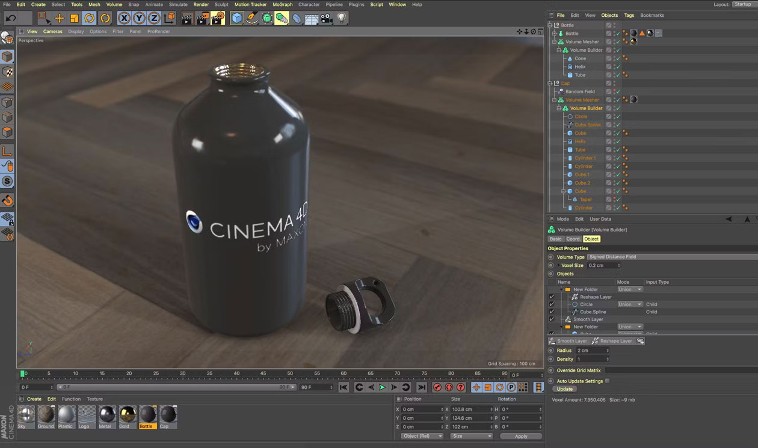
Task: Click the Voxel Size input field
Action: (604, 265)
